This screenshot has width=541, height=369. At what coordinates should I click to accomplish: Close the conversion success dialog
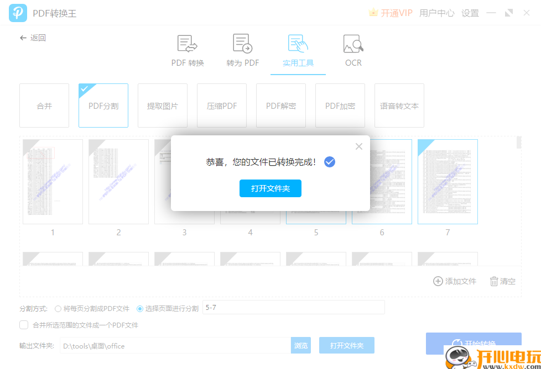[x=358, y=146]
